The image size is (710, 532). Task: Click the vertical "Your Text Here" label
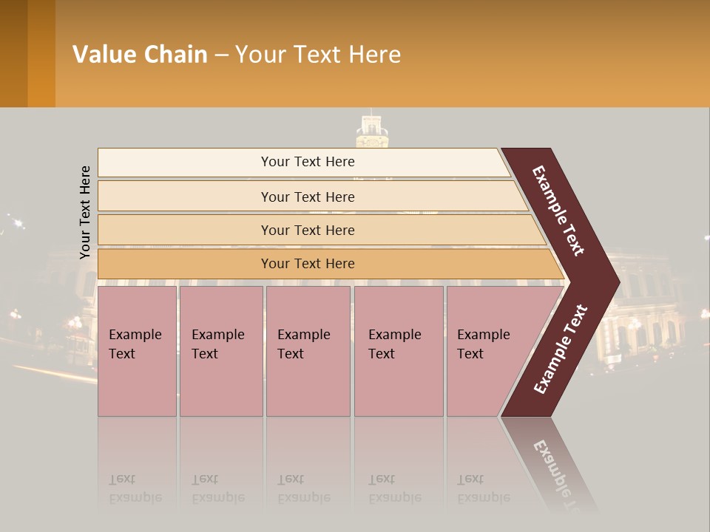pyautogui.click(x=85, y=212)
